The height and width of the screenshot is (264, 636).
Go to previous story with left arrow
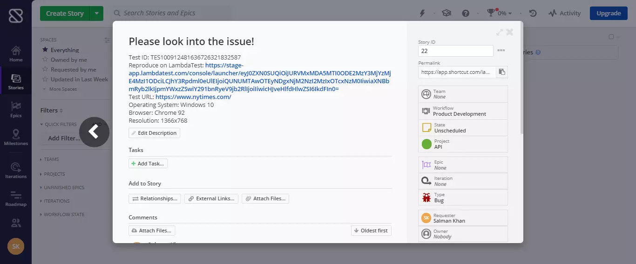pos(94,132)
